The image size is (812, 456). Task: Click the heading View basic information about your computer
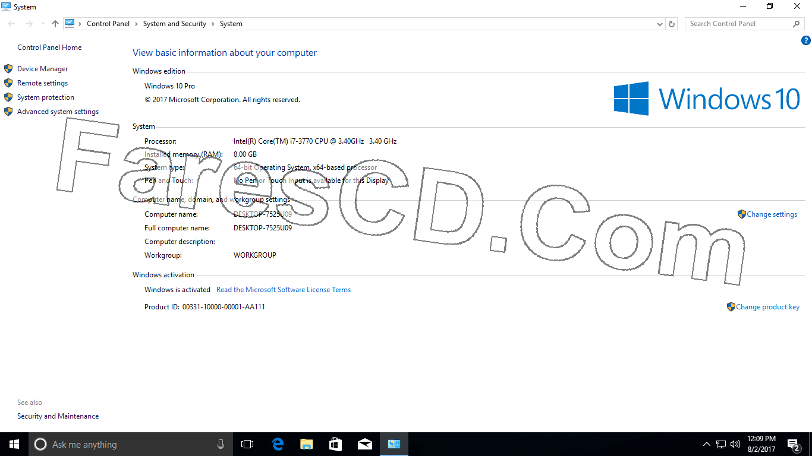[x=225, y=53]
